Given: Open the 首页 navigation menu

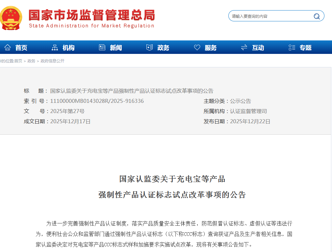Looking at the screenshot, I should point(21,47).
